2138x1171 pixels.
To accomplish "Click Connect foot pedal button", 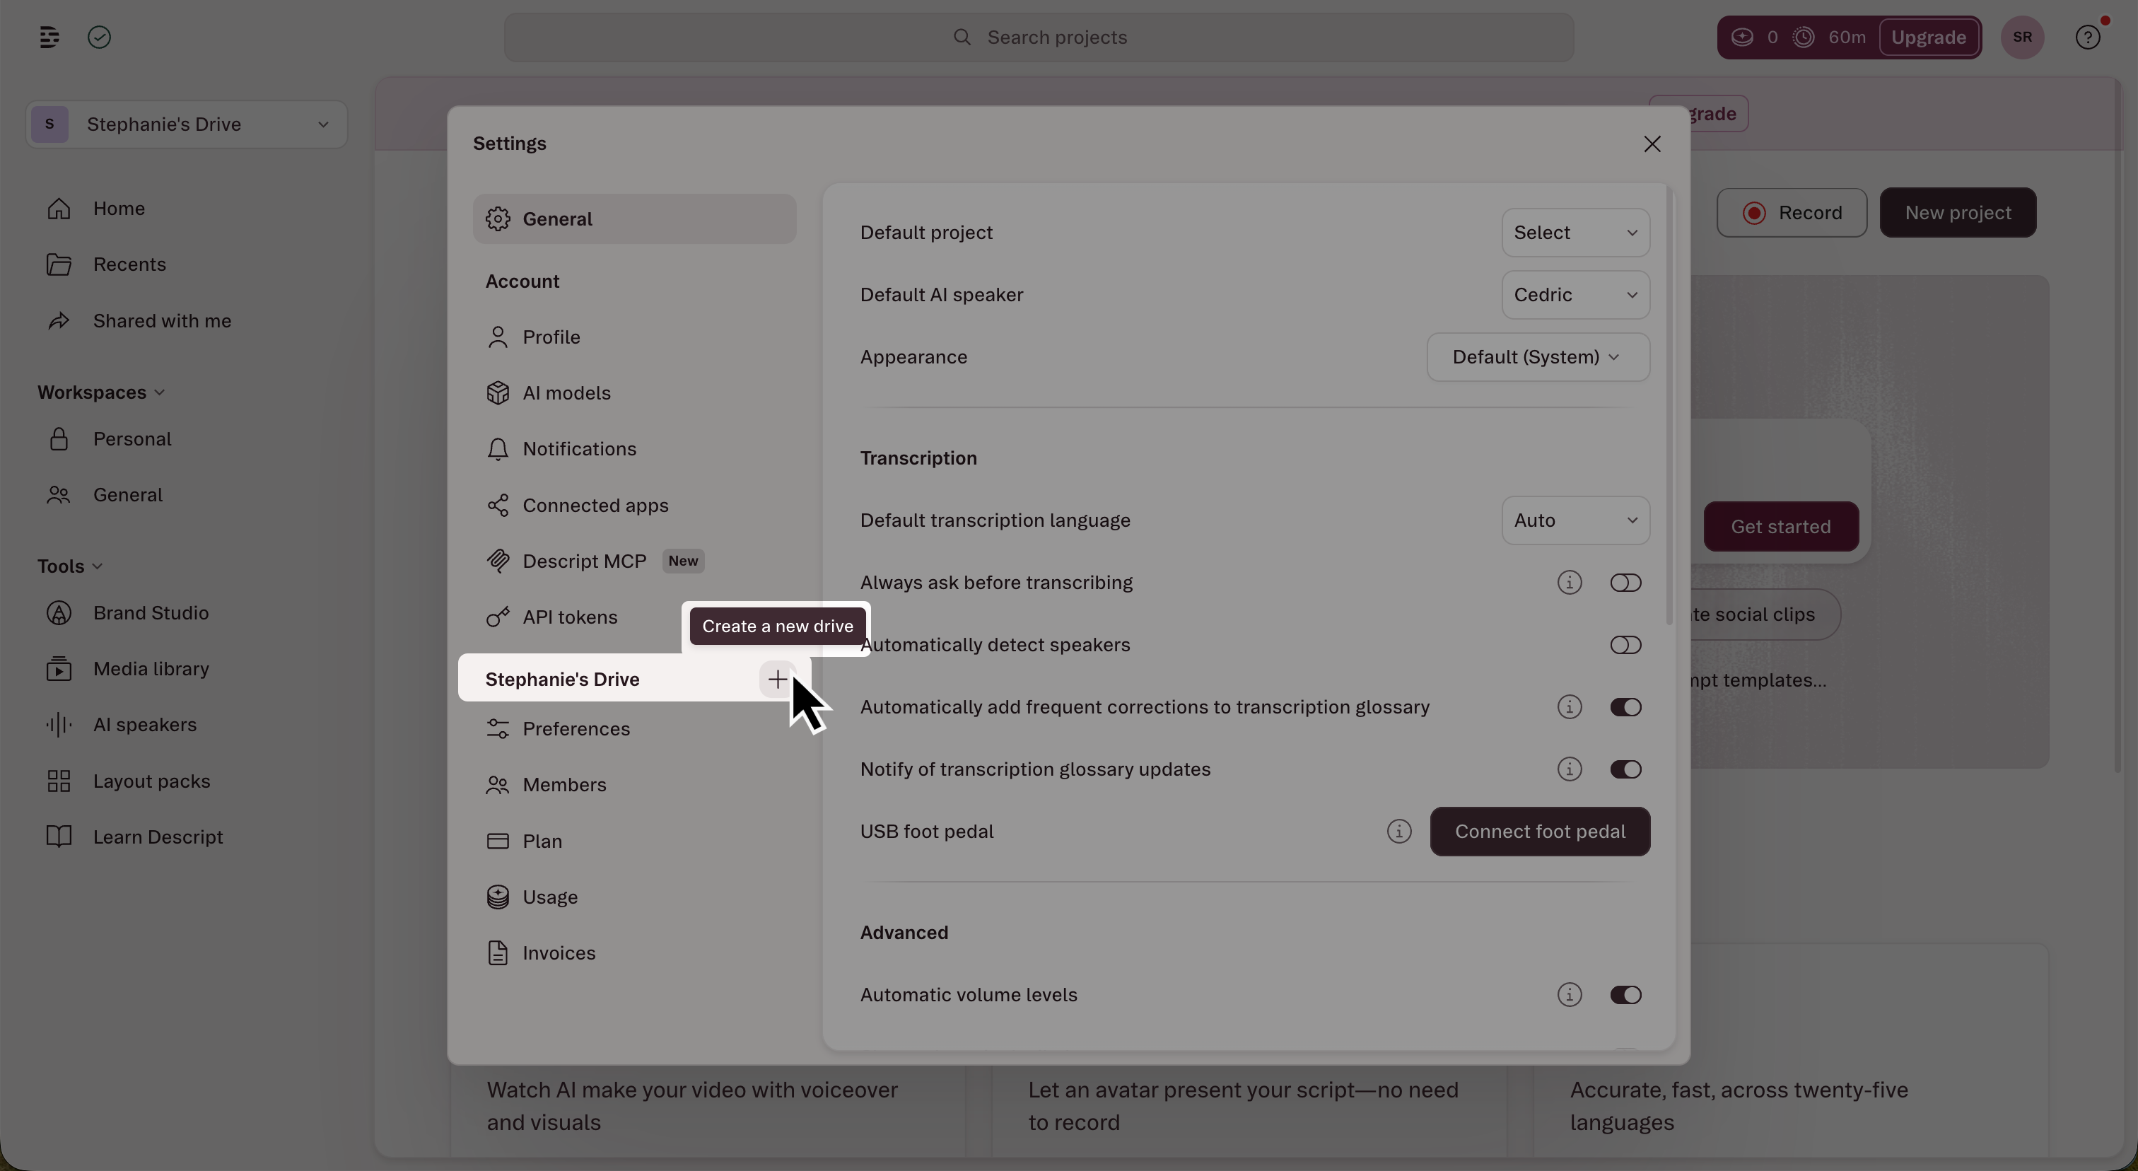I will tap(1540, 832).
